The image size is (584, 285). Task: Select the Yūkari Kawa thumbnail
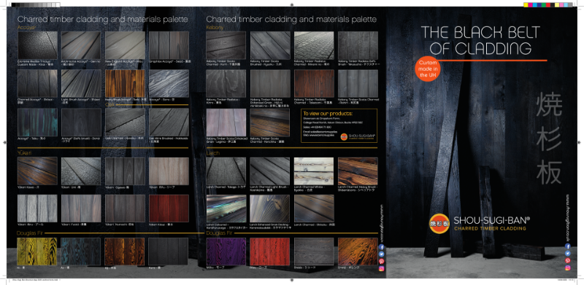click(x=37, y=171)
